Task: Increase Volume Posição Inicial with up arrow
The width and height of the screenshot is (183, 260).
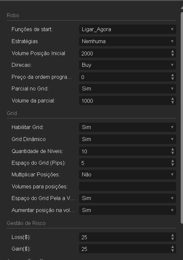Action: [173, 52]
